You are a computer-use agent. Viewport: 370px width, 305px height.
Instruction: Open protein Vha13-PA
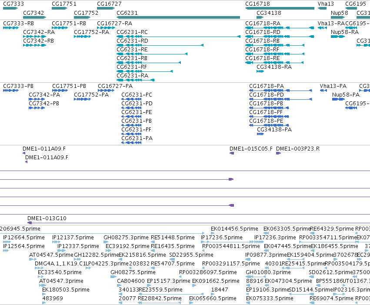(x=333, y=86)
